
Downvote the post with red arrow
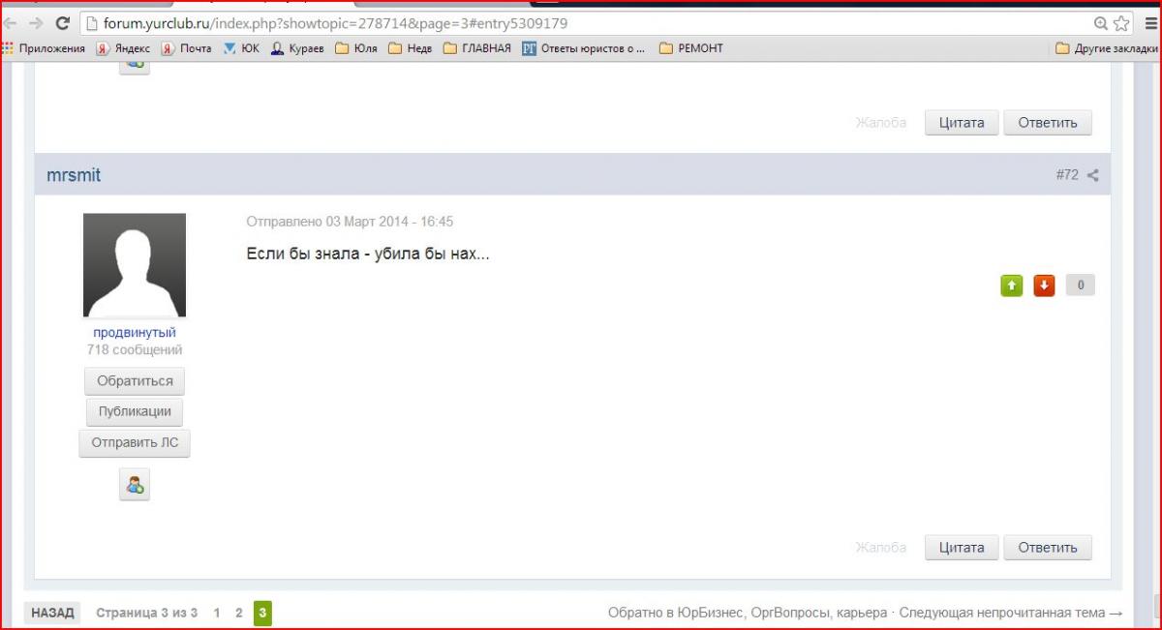click(1044, 285)
